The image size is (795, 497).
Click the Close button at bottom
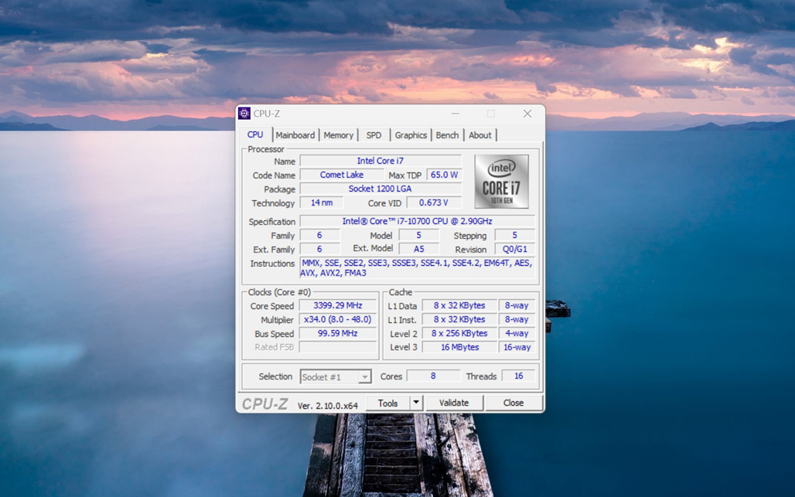point(513,403)
